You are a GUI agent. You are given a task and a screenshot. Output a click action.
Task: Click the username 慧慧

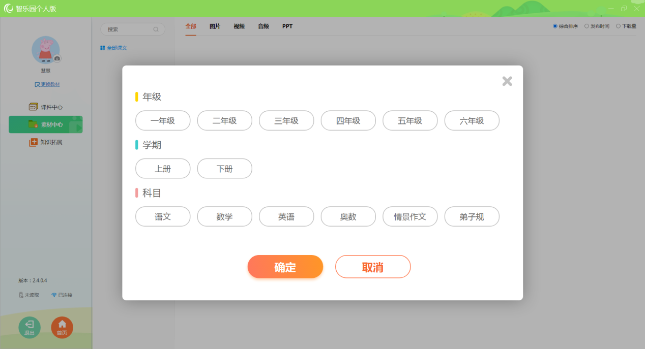tap(46, 71)
